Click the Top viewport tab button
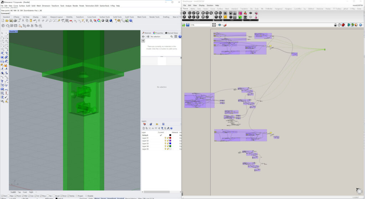This screenshot has width=365, height=199. click(20, 192)
